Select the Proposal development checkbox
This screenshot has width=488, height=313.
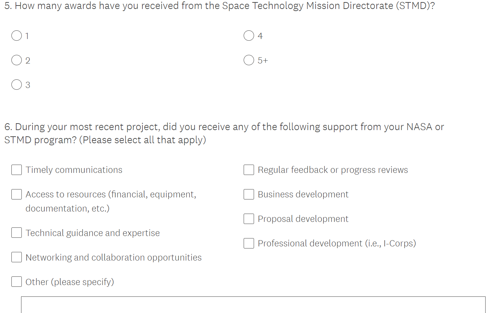249,219
